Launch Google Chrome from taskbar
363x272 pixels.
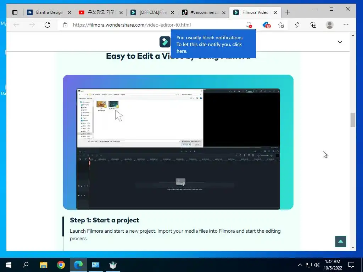[x=61, y=265]
